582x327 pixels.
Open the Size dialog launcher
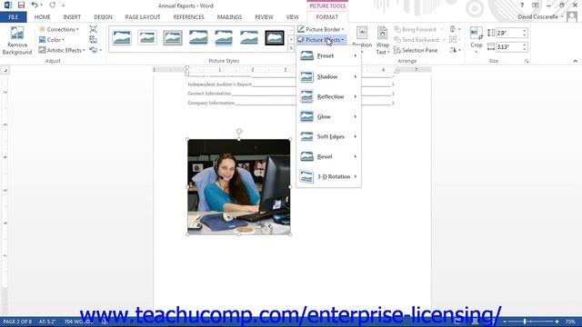coord(527,61)
